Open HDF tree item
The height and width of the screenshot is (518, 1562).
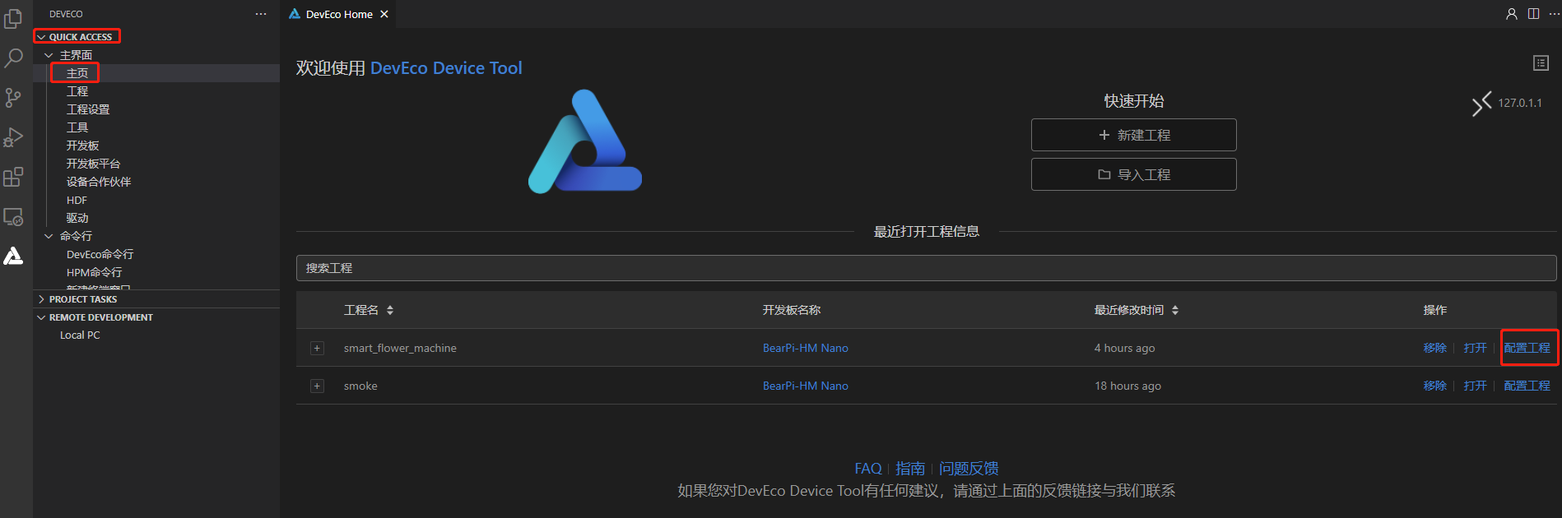tap(77, 200)
